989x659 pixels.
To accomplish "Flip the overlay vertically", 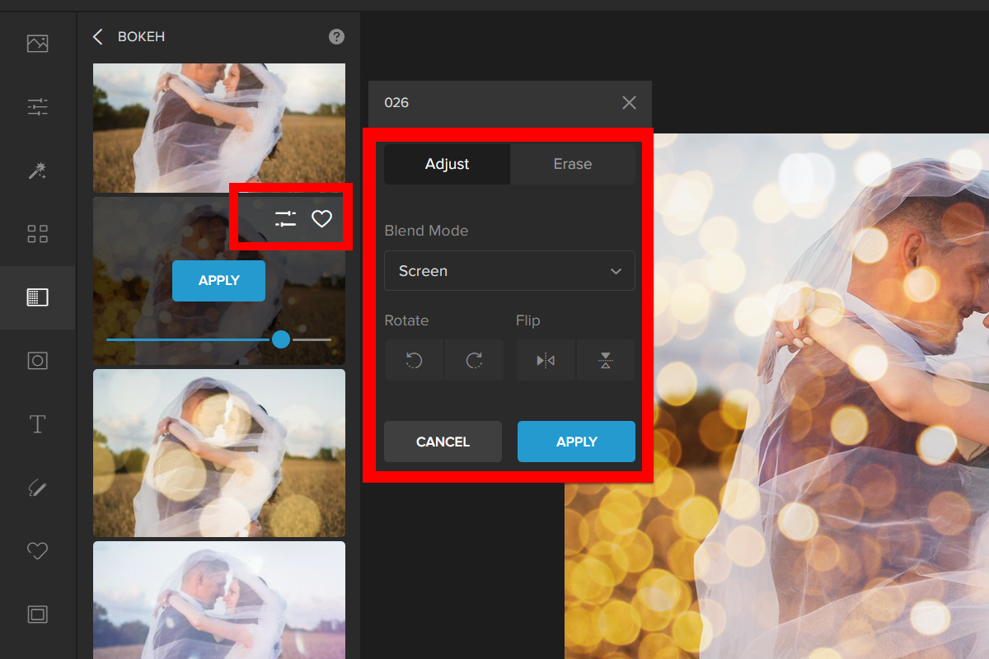I will [606, 360].
